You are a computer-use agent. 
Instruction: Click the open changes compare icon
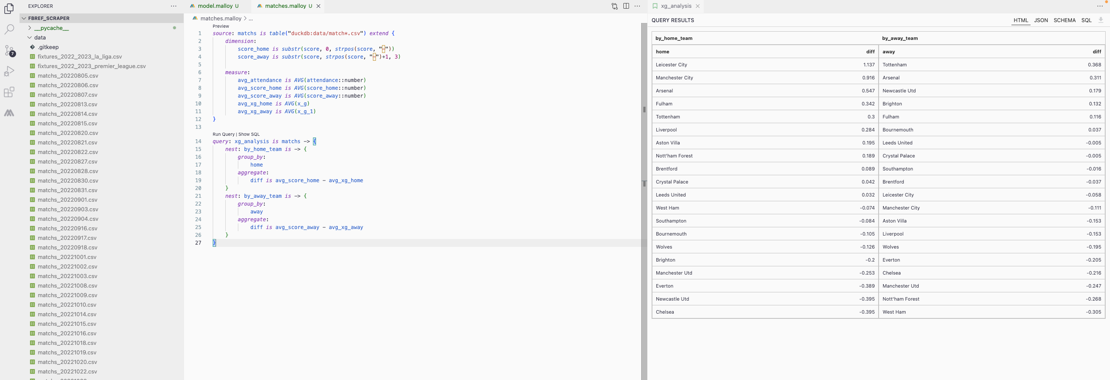click(615, 6)
